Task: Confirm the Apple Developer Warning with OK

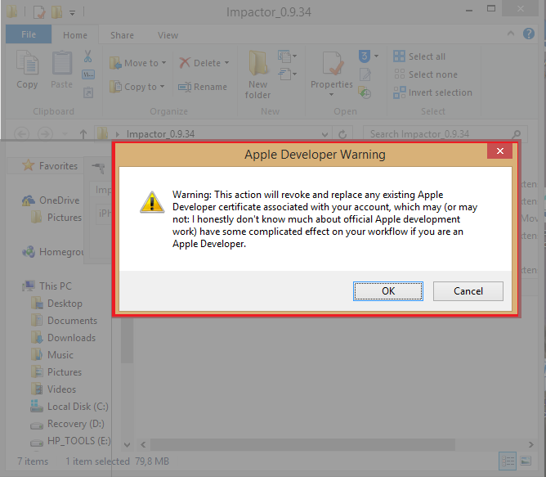Action: pos(388,291)
